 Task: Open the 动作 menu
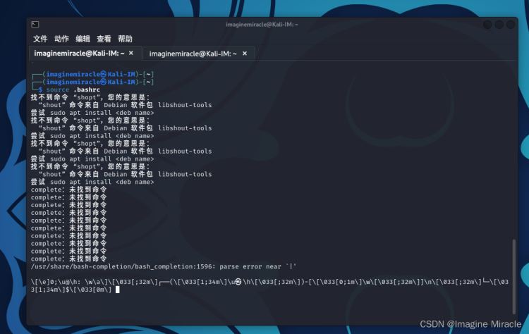click(x=61, y=39)
